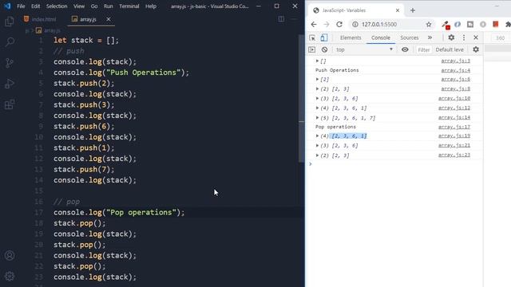Open the Run menu
This screenshot has height=287, width=511.
click(109, 6)
